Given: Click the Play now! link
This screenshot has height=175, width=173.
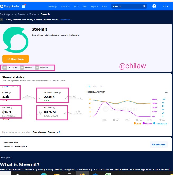Looking at the screenshot, I should coord(65,20).
